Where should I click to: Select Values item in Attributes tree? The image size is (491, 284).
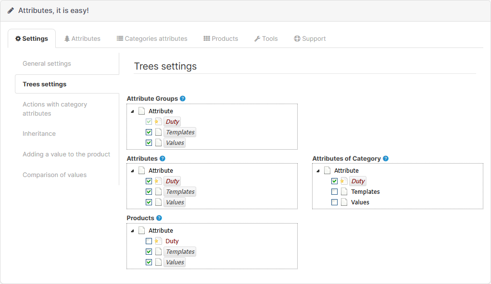pos(175,202)
